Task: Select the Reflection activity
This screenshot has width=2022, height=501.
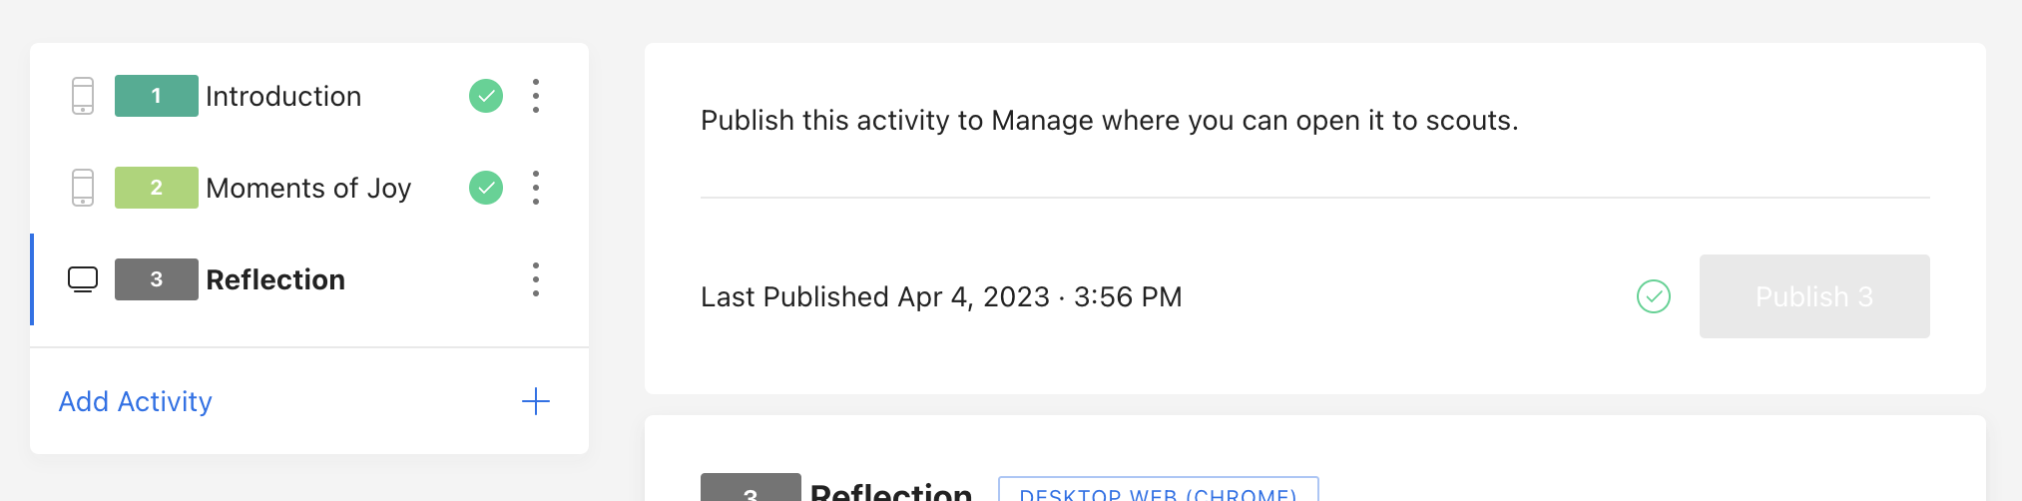Action: coord(275,279)
